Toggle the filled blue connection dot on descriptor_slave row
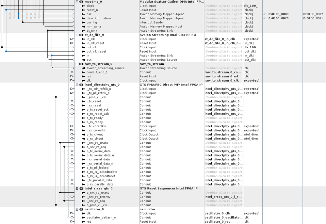The height and width of the screenshot is (224, 326). point(19,18)
